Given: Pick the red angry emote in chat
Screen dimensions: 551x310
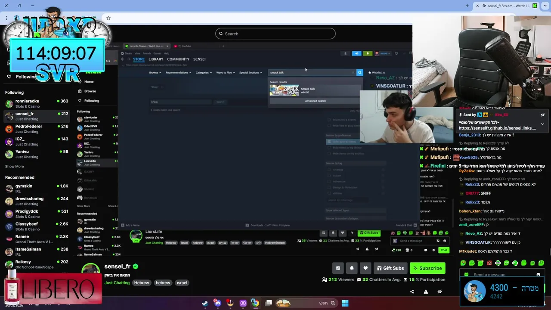Looking at the screenshot, I should coord(489,263).
